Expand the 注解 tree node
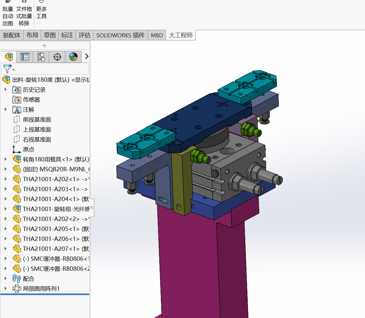Image resolution: width=365 pixels, height=318 pixels. coord(6,109)
